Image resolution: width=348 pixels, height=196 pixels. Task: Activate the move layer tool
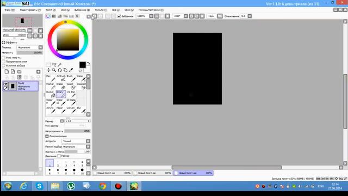[x=48, y=70]
